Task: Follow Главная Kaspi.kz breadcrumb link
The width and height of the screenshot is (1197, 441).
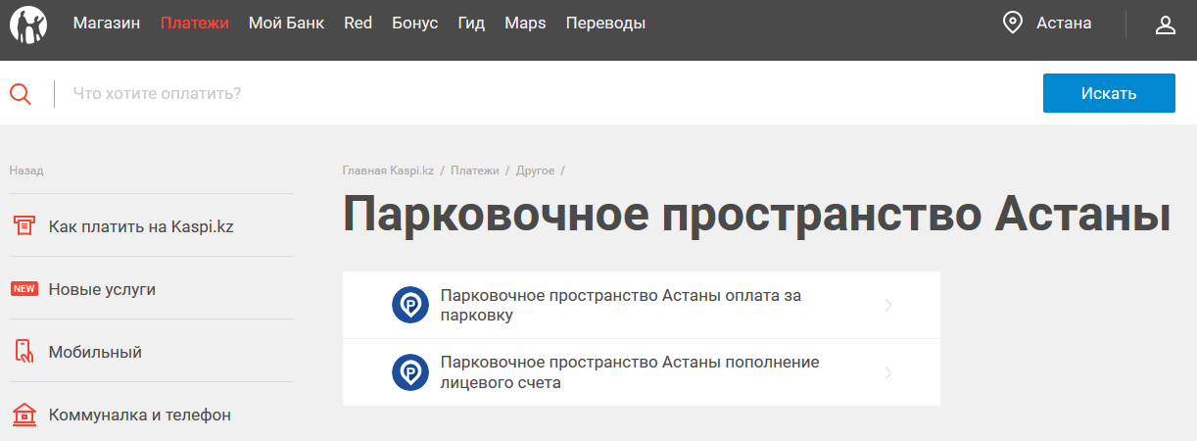Action: 388,171
